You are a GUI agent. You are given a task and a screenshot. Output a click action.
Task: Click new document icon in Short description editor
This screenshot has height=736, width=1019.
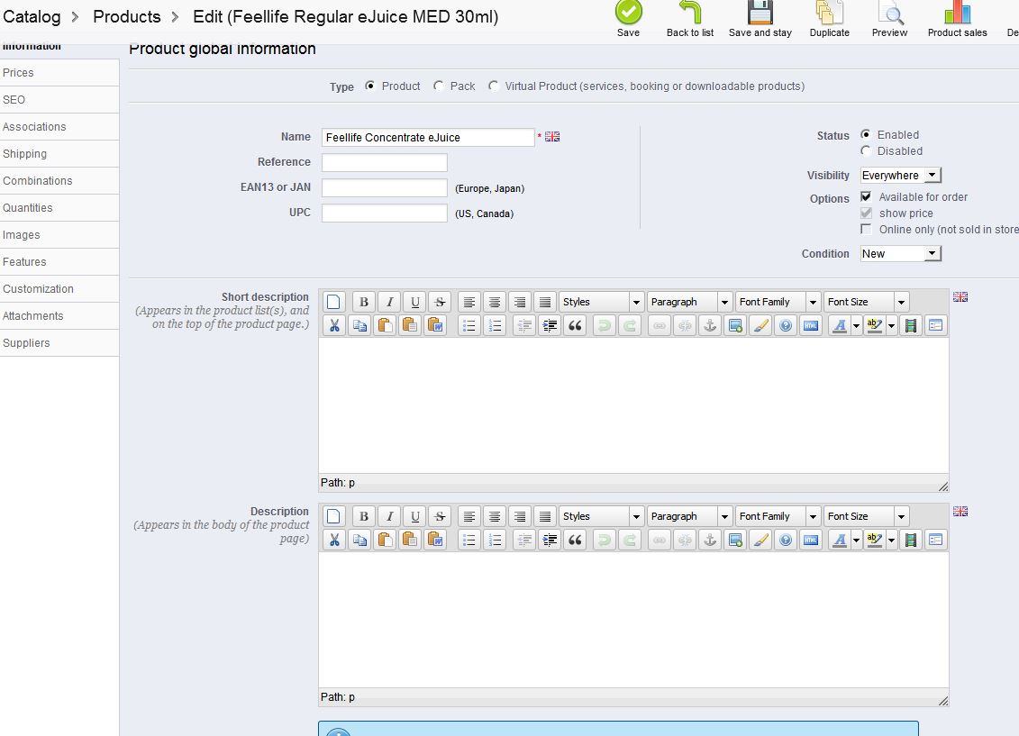click(333, 302)
